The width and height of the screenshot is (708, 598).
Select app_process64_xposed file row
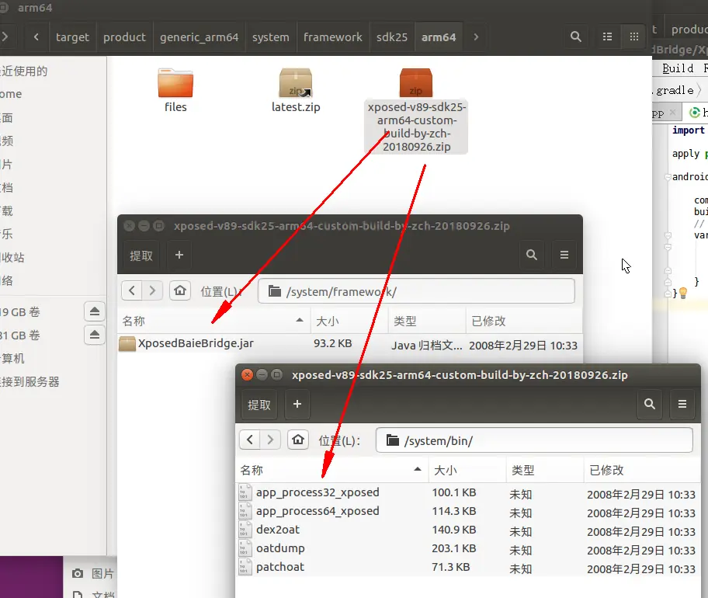pyautogui.click(x=468, y=511)
